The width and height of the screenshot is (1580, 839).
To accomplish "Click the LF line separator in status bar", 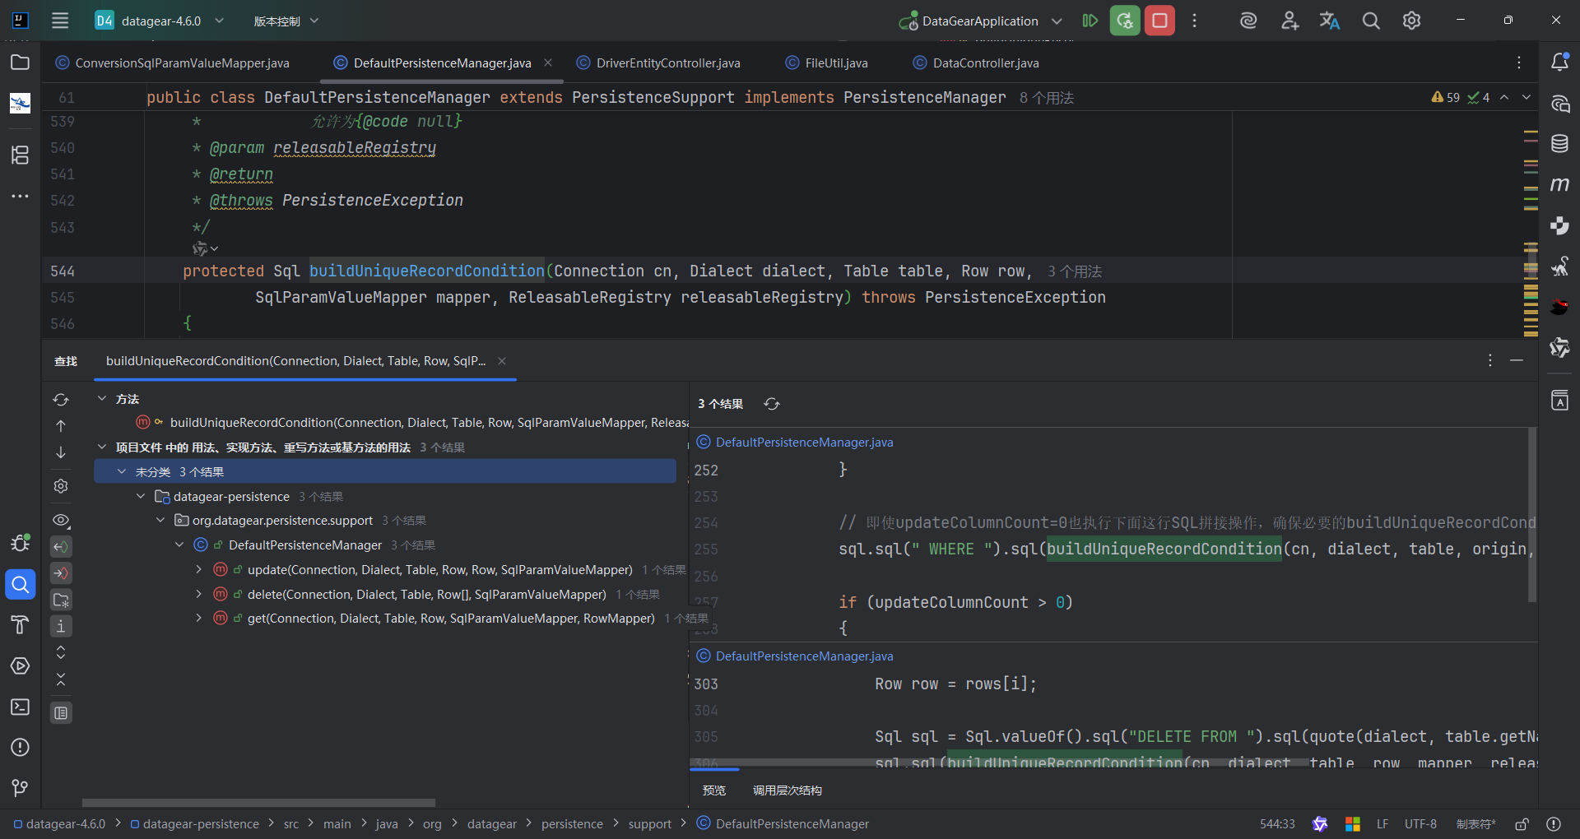I will click(x=1382, y=824).
